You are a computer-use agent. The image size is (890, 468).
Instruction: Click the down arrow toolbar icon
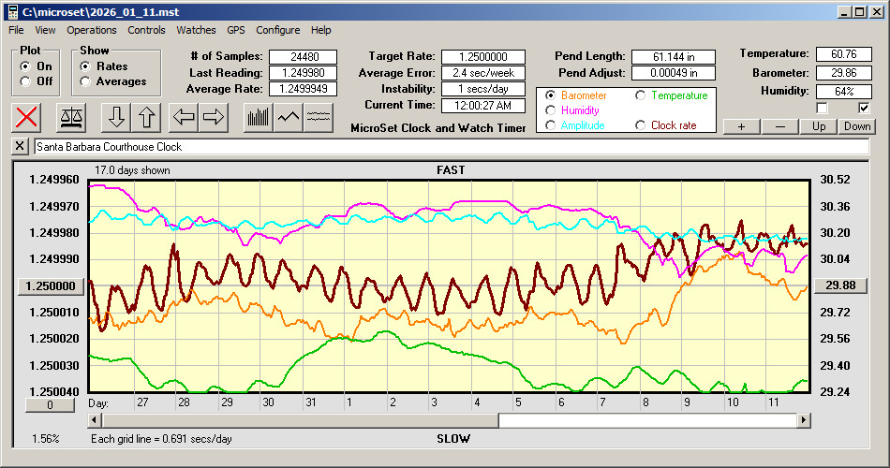(x=116, y=117)
